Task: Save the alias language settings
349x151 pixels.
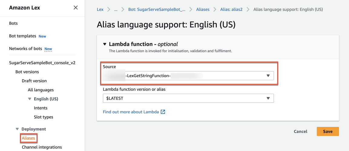Action: coord(328,131)
